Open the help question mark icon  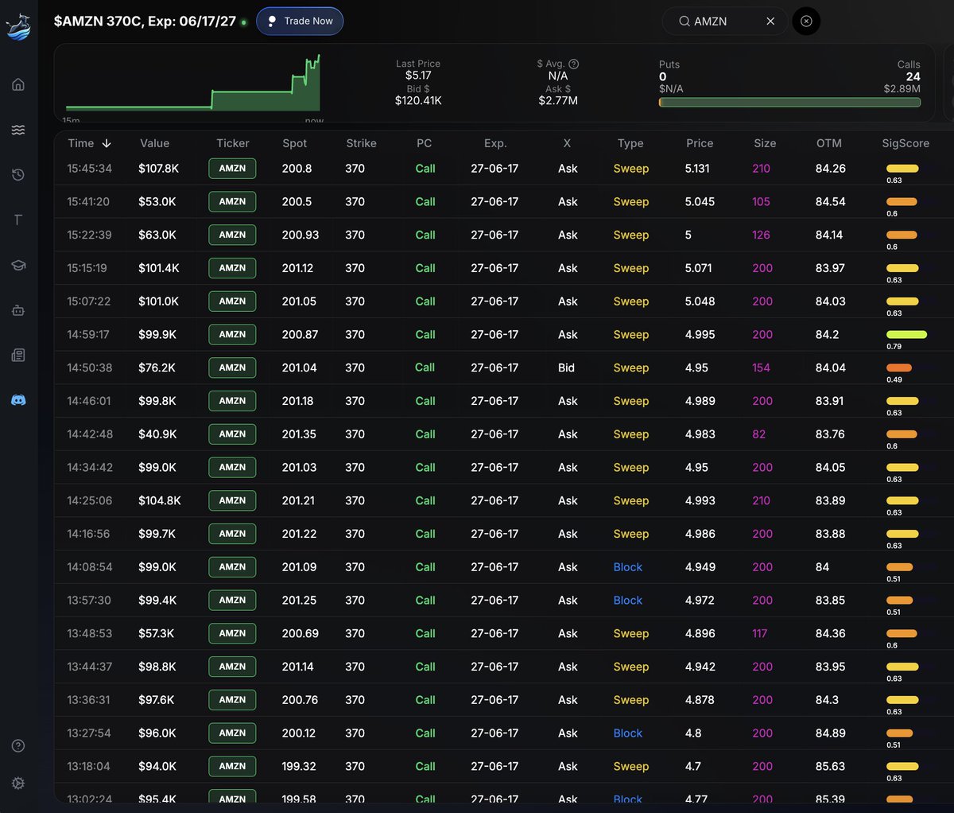(x=18, y=745)
